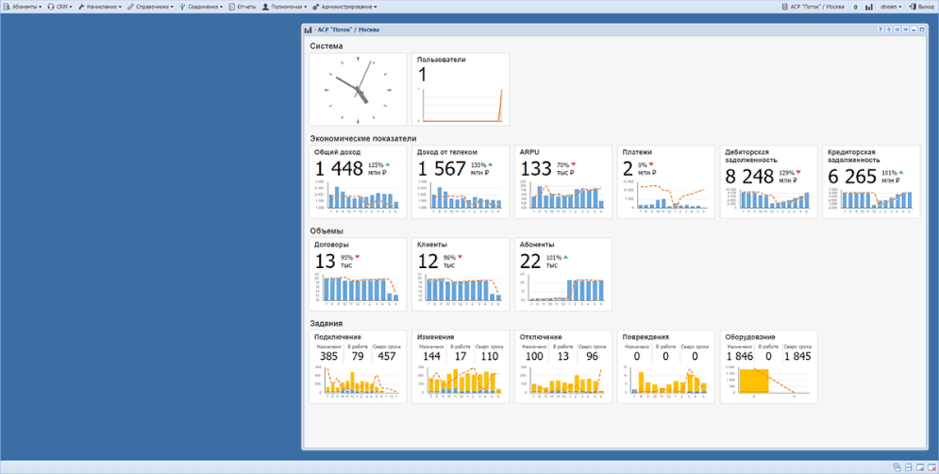Open the Отчеты menu item
939x474 pixels.
(x=243, y=7)
